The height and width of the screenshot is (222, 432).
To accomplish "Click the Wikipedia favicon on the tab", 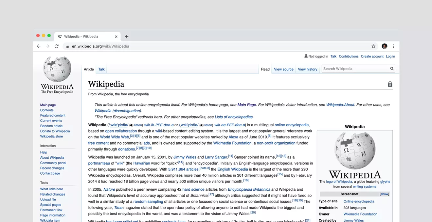I will [60, 37].
